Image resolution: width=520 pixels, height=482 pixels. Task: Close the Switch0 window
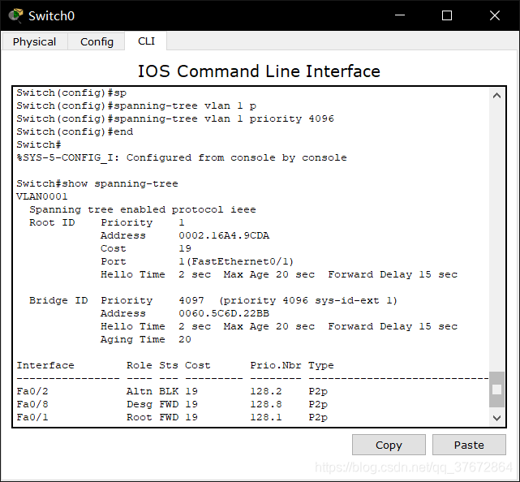tap(495, 15)
